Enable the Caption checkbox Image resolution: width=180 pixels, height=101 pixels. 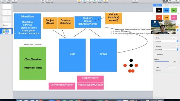(155, 70)
